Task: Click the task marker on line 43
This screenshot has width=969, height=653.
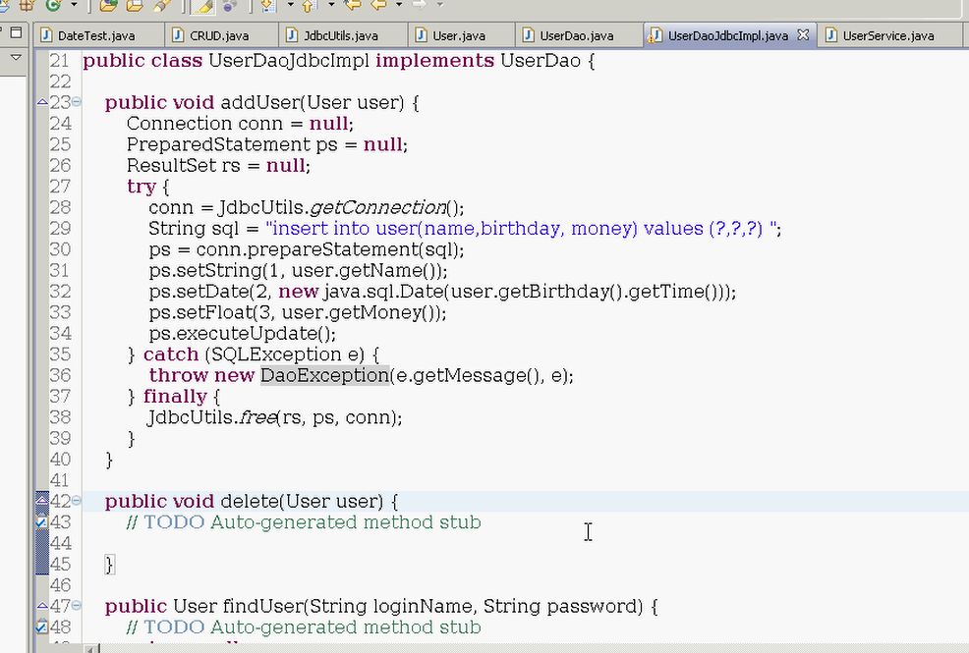Action: click(x=41, y=522)
